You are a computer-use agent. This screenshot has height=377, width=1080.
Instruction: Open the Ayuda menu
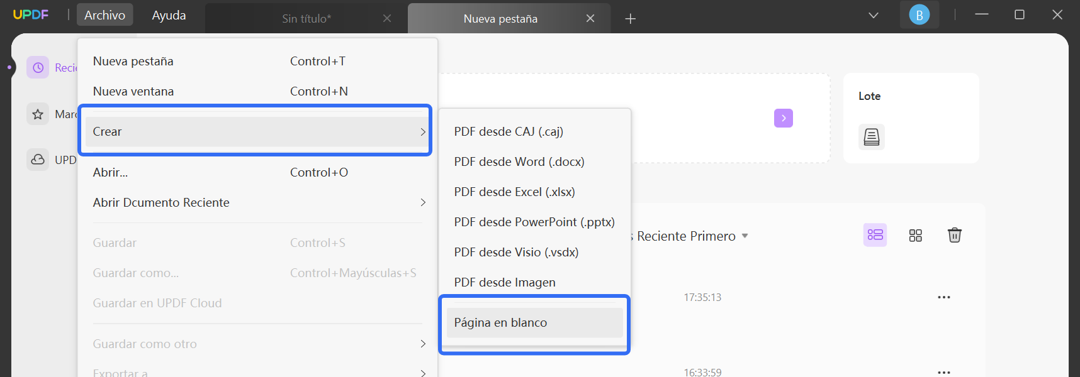(x=167, y=14)
